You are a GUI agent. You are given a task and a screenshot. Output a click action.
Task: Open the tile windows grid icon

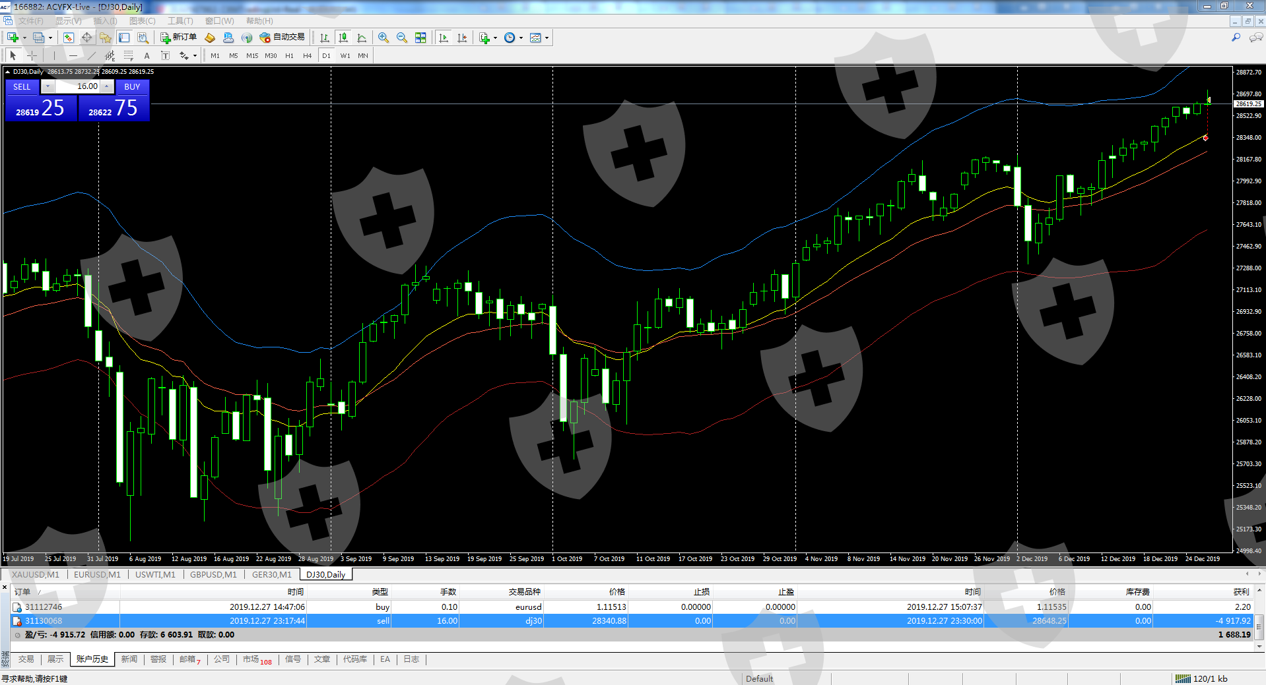pyautogui.click(x=420, y=38)
